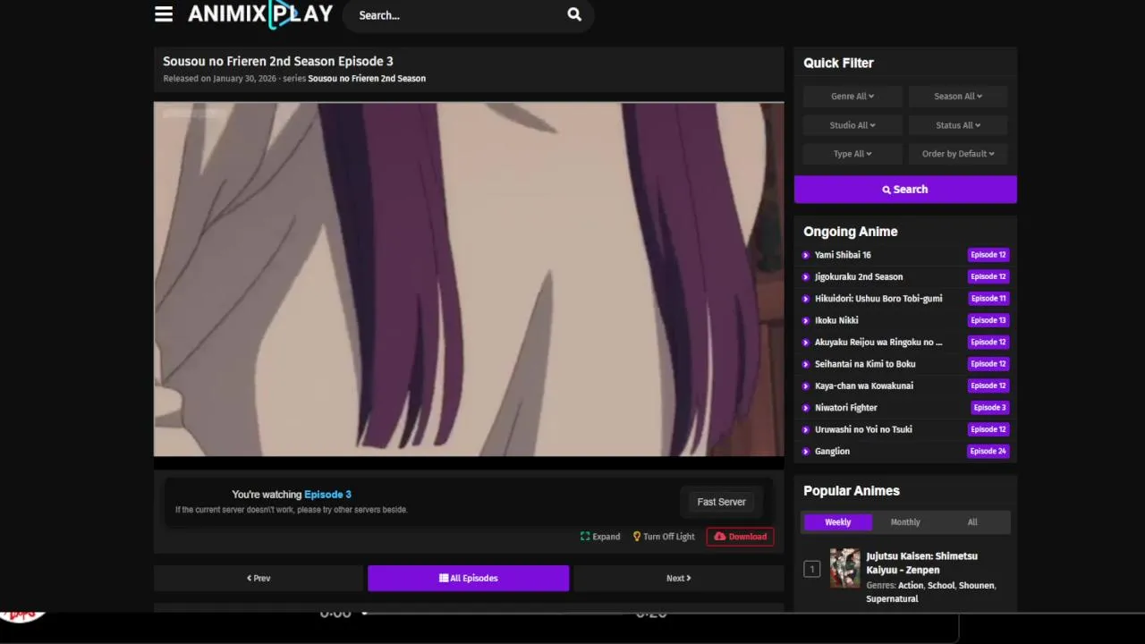1145x644 pixels.
Task: Open the Studio All dropdown
Action: pyautogui.click(x=852, y=125)
